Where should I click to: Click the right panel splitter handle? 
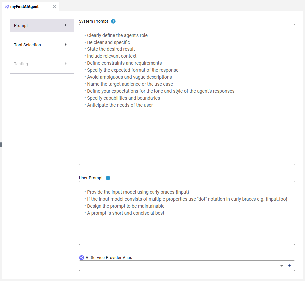[x=303, y=145]
